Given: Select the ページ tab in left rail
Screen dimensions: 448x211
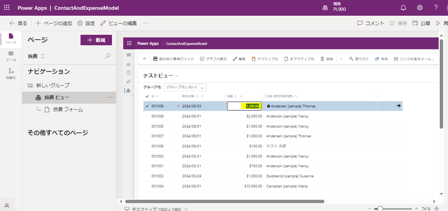Looking at the screenshot, I should click(x=11, y=39).
